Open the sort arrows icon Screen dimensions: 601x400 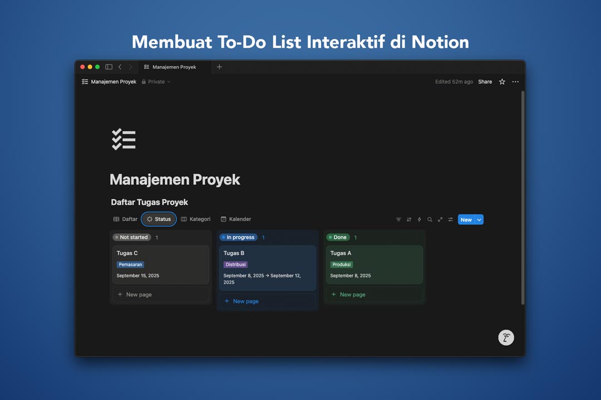coord(409,219)
